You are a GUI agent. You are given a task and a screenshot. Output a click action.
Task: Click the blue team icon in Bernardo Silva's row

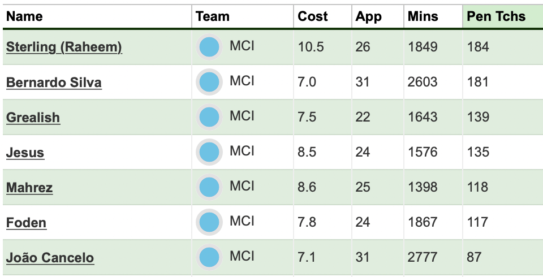[209, 82]
